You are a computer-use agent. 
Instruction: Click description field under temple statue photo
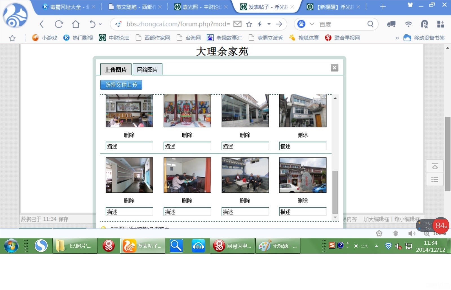[x=187, y=146]
